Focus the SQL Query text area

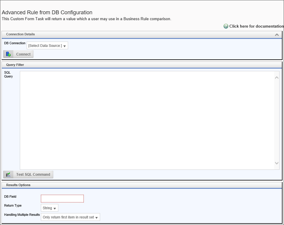pyautogui.click(x=147, y=120)
